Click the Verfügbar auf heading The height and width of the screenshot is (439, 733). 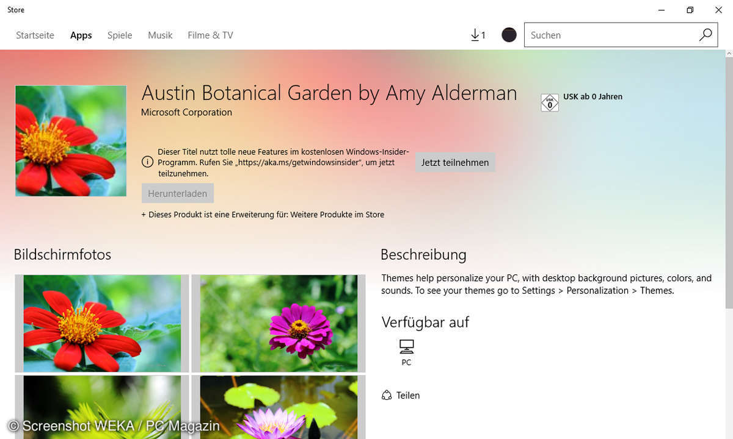425,322
